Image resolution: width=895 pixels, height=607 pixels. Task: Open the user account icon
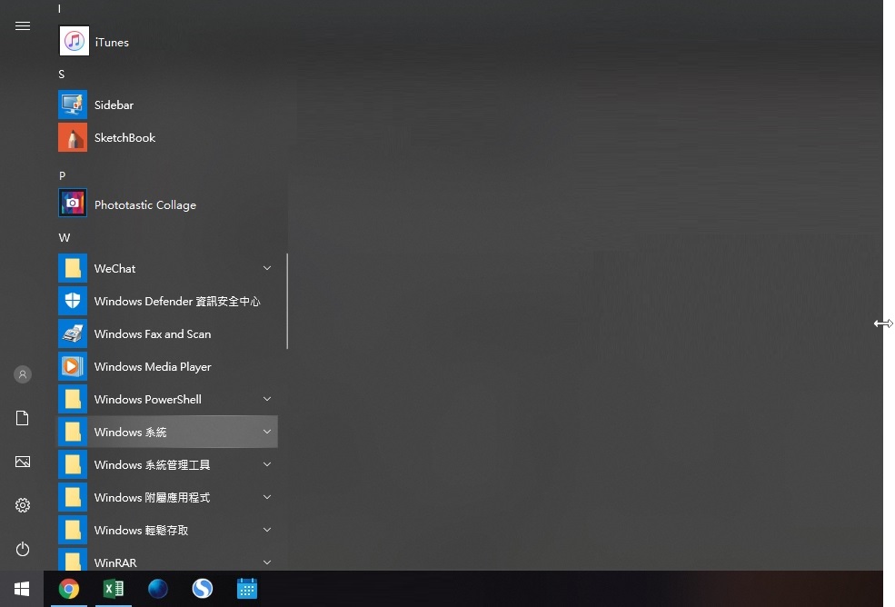tap(22, 374)
